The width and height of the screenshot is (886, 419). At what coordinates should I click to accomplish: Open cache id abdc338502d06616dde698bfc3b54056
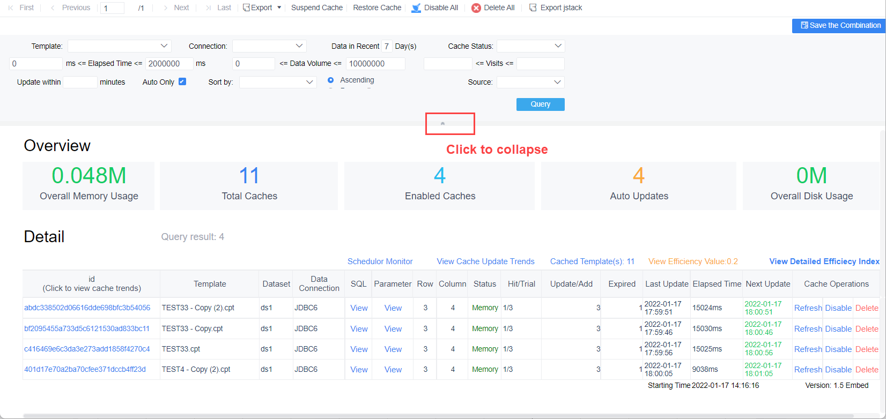pyautogui.click(x=87, y=308)
